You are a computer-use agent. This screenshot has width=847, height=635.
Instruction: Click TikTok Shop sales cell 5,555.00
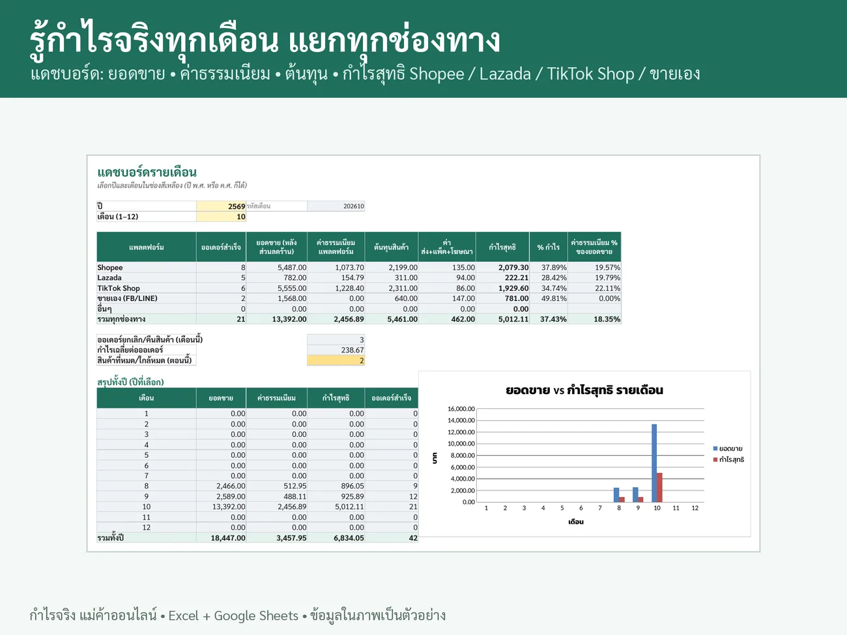(x=276, y=289)
